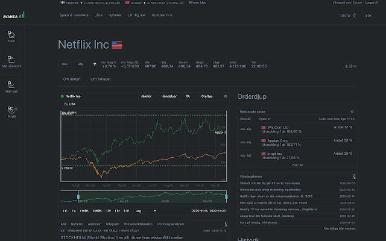Click the right blue range slider handle

[x=226, y=196]
